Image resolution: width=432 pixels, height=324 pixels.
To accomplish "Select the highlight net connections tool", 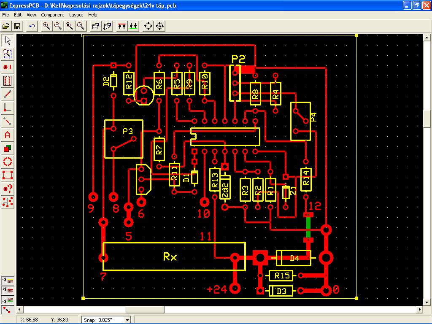I will pos(8,202).
